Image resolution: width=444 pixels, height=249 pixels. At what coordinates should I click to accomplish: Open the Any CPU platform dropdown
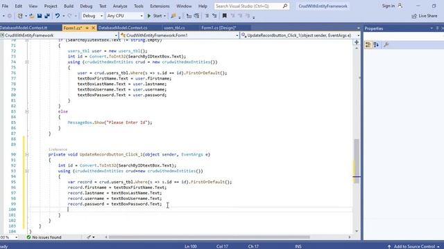point(142,16)
